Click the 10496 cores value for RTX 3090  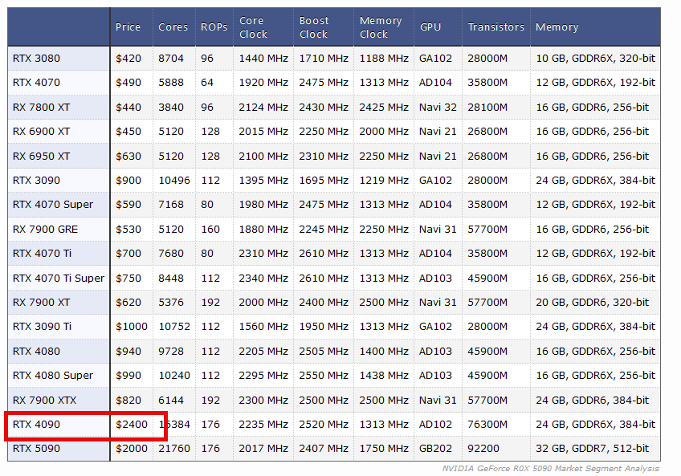(x=174, y=181)
